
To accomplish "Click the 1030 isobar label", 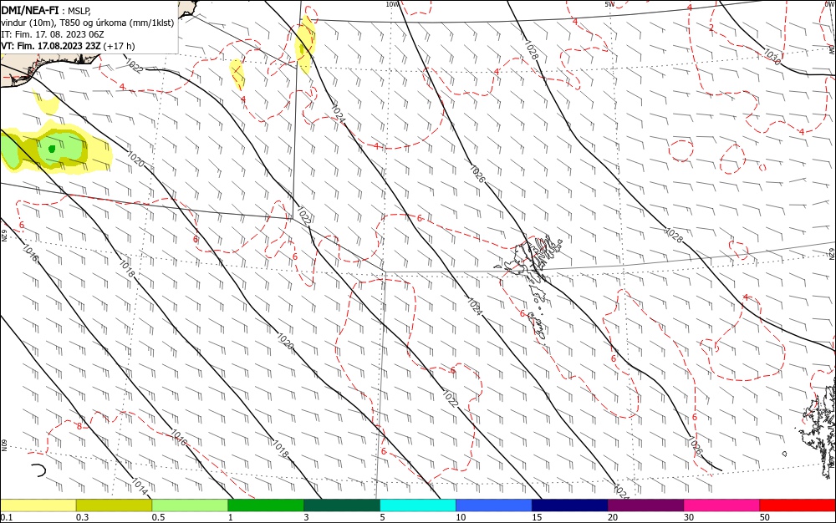I will (x=772, y=57).
